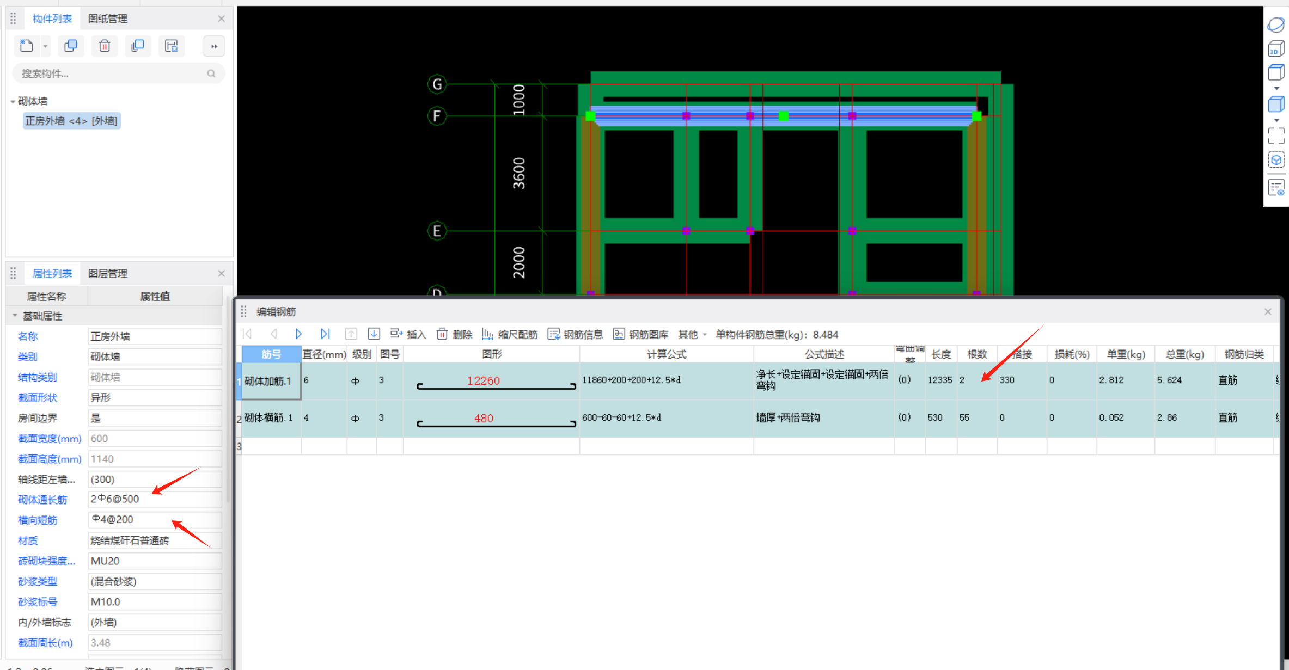Image resolution: width=1289 pixels, height=670 pixels.
Task: Click the move row down icon
Action: click(x=374, y=334)
